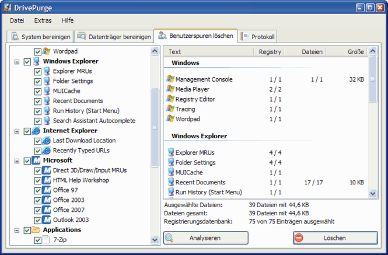Uncheck the MUICache checkbox
The height and width of the screenshot is (255, 388).
[x=38, y=91]
